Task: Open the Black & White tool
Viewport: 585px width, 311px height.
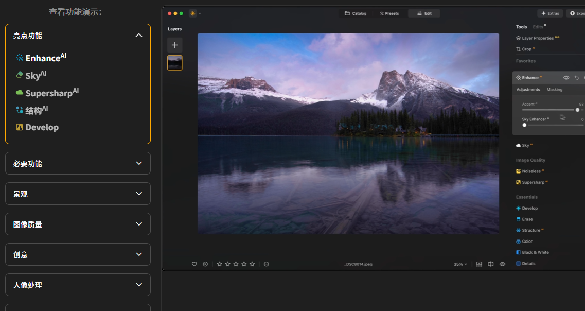Action: click(x=535, y=252)
